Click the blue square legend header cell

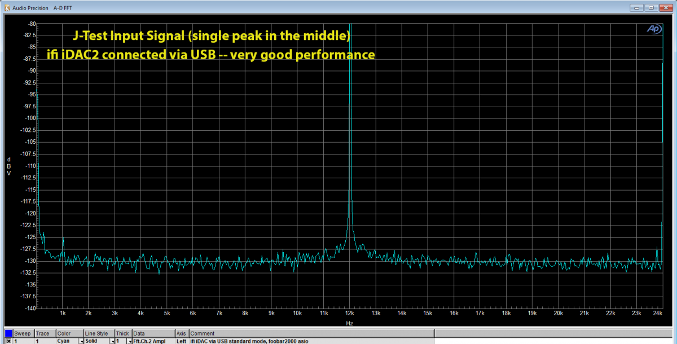[x=8, y=333]
